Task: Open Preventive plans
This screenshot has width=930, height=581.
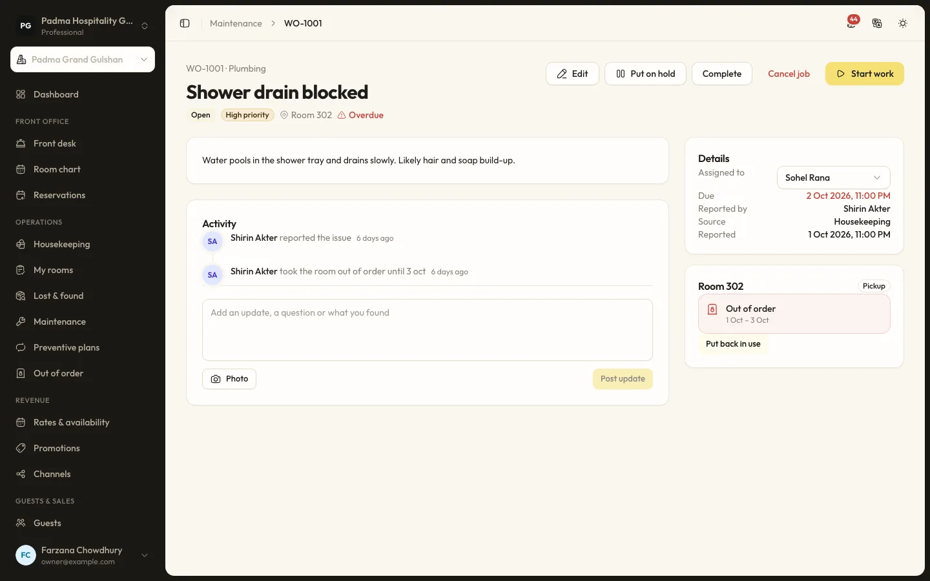Action: click(x=83, y=347)
